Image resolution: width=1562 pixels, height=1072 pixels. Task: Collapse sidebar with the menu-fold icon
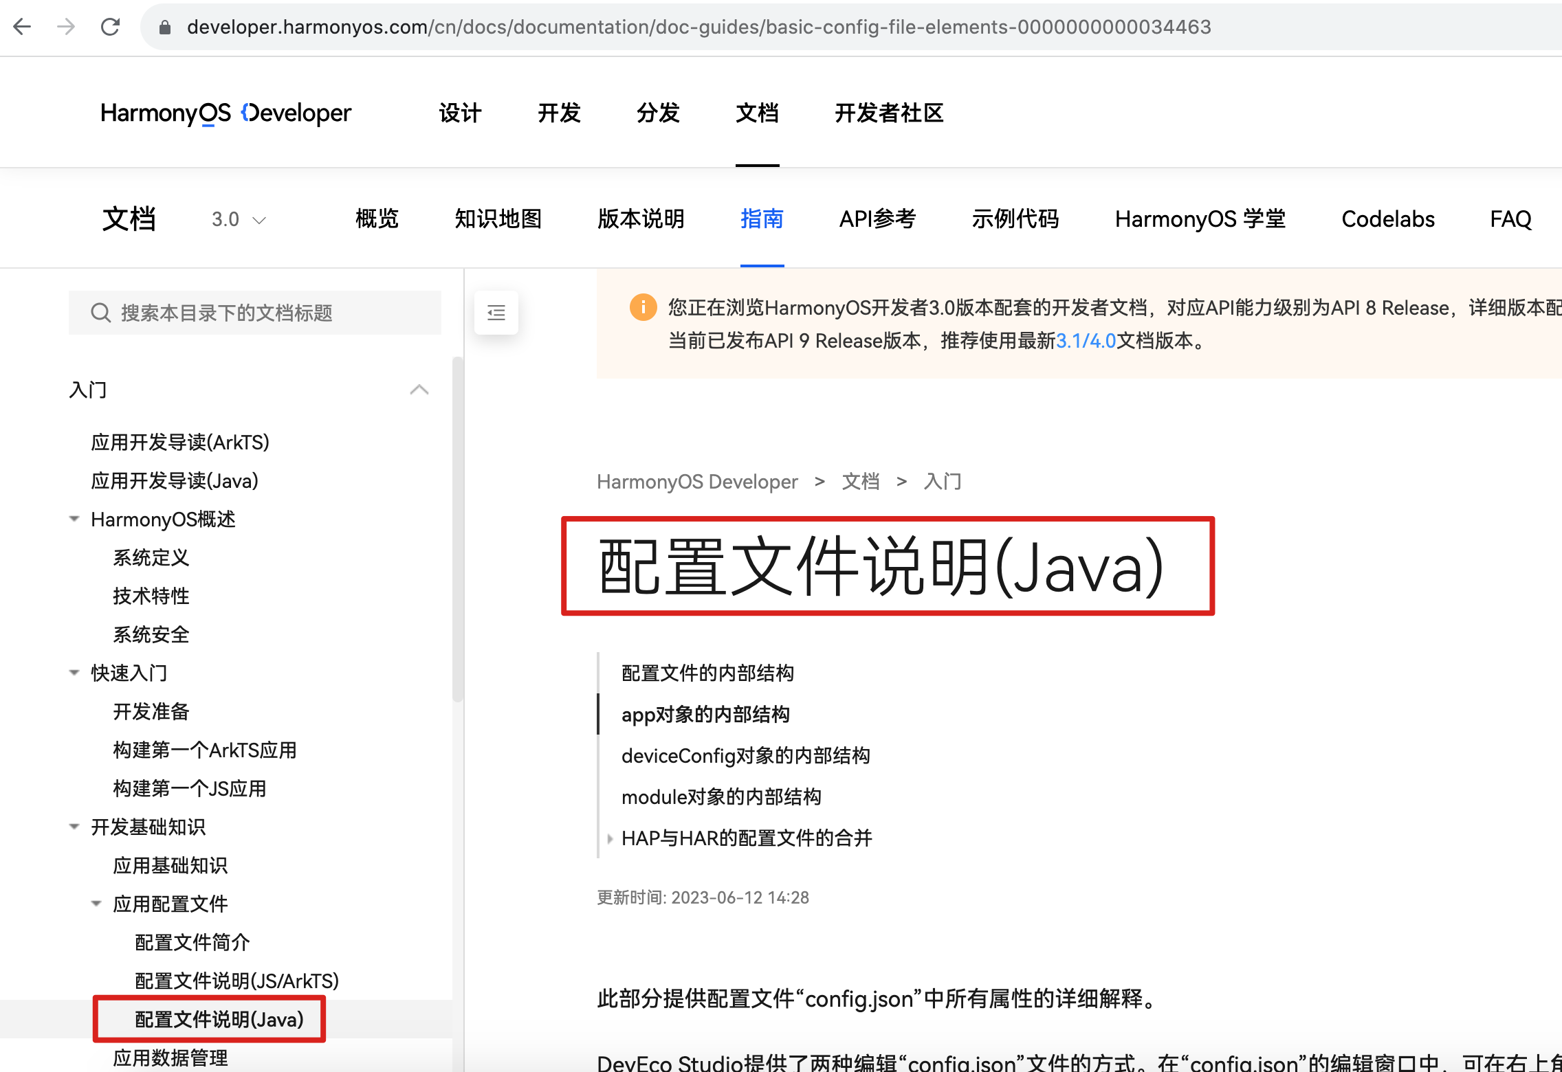496,313
